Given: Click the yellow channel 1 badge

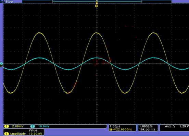Looking at the screenshot, I should point(7,126).
